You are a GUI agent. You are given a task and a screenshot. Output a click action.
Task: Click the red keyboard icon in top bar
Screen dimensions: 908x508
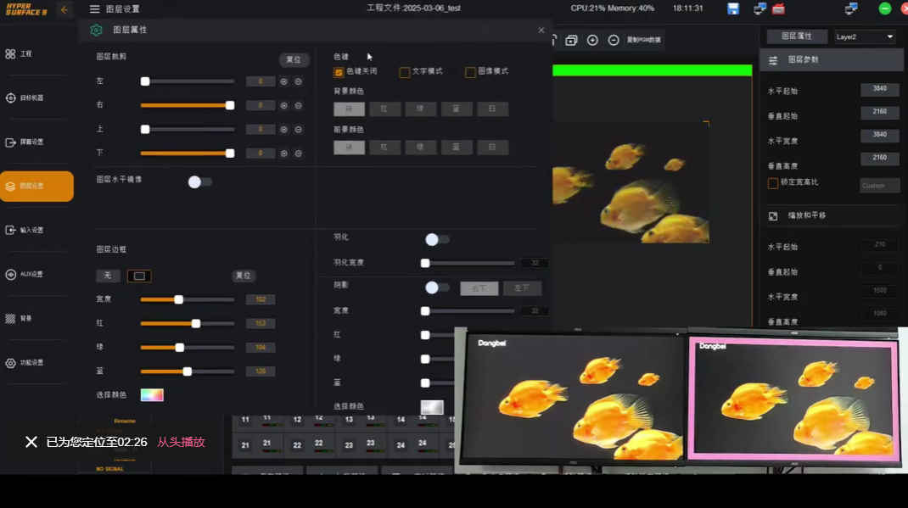point(778,8)
